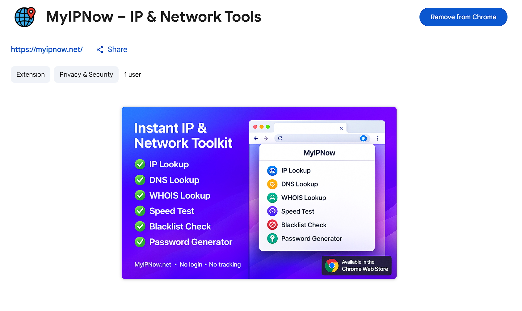This screenshot has width=522, height=311.
Task: Select the IP Lookup globe icon
Action: pyautogui.click(x=272, y=170)
